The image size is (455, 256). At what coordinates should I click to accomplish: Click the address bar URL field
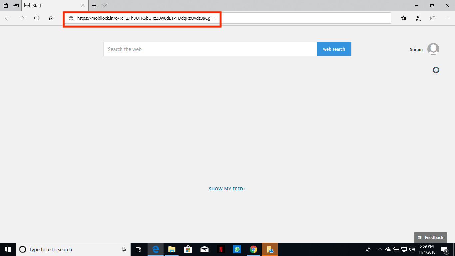tap(227, 18)
